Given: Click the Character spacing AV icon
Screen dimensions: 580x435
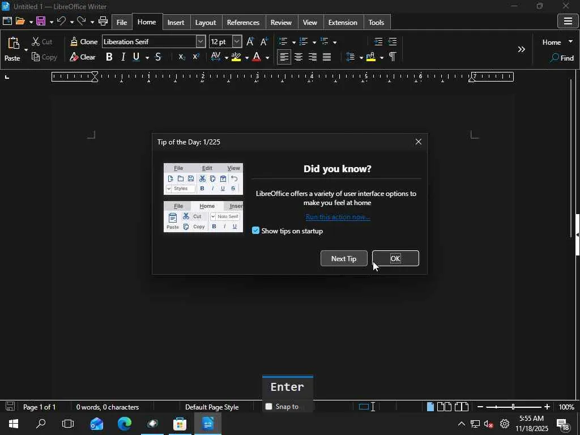Looking at the screenshot, I should point(216,57).
